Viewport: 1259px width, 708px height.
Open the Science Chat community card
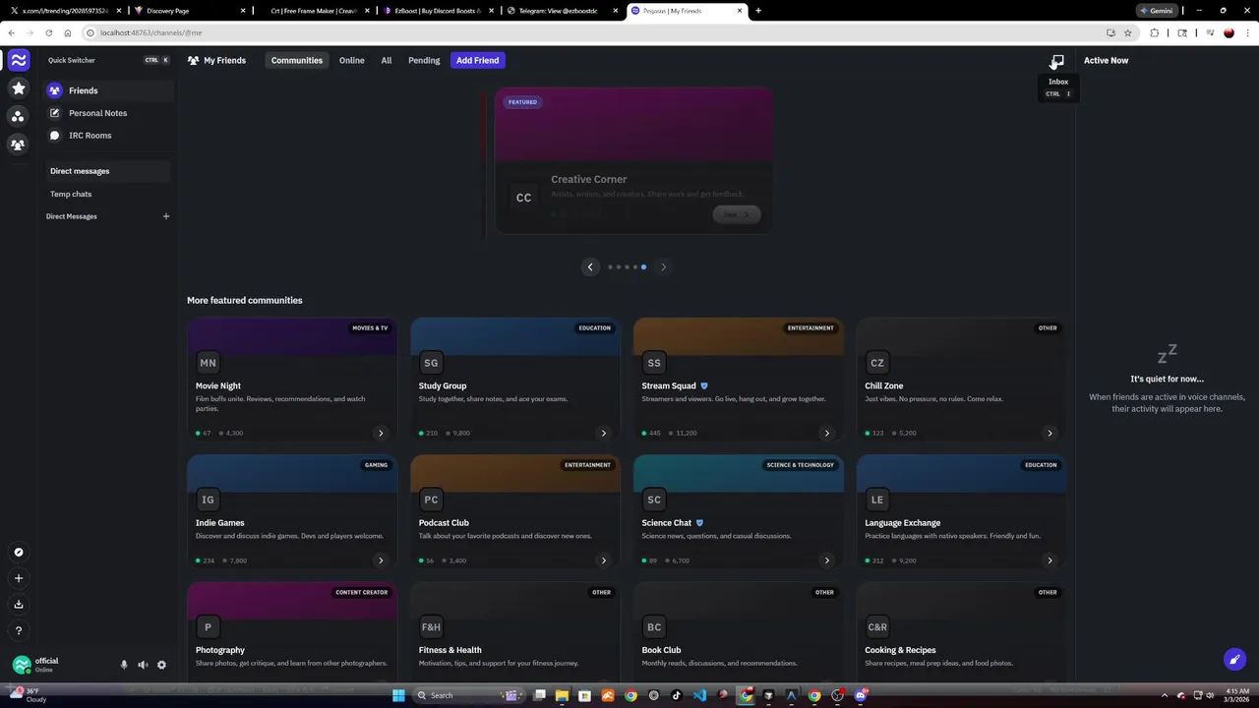click(739, 512)
